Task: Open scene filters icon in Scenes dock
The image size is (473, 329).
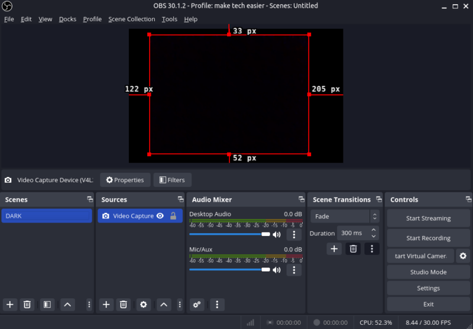Action: click(x=47, y=305)
